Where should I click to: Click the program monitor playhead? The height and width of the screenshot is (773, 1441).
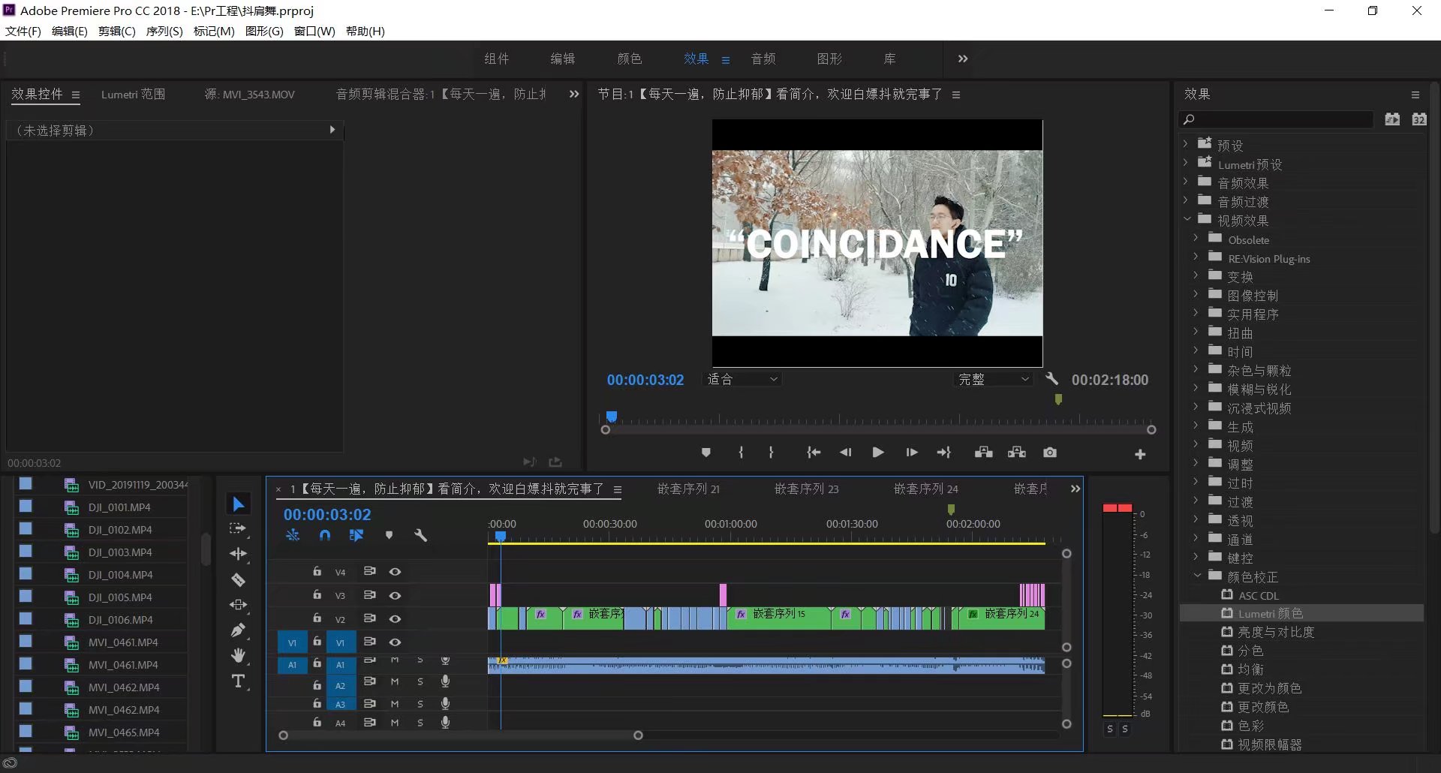point(612,417)
